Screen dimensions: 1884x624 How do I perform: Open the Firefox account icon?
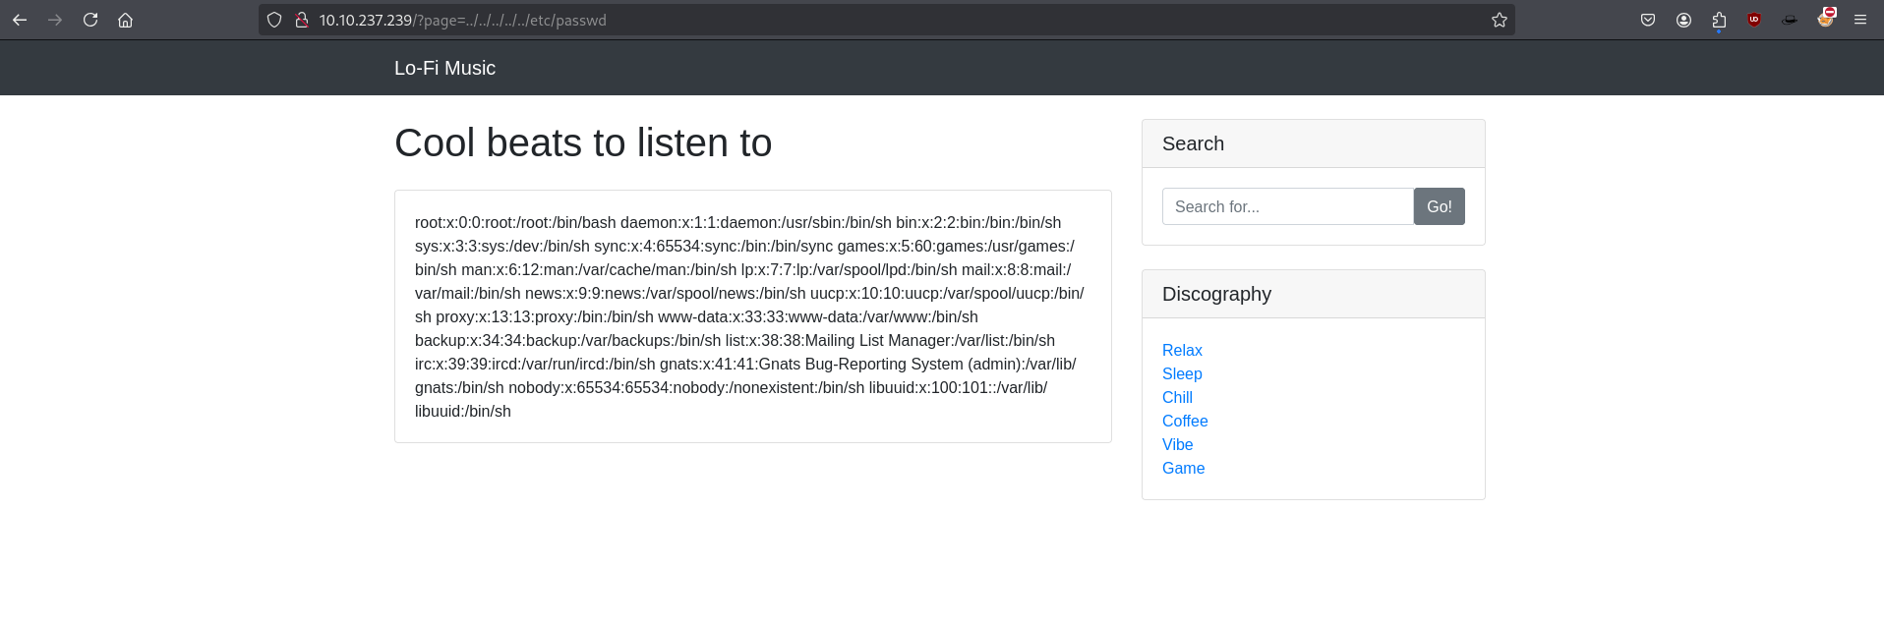(1683, 20)
